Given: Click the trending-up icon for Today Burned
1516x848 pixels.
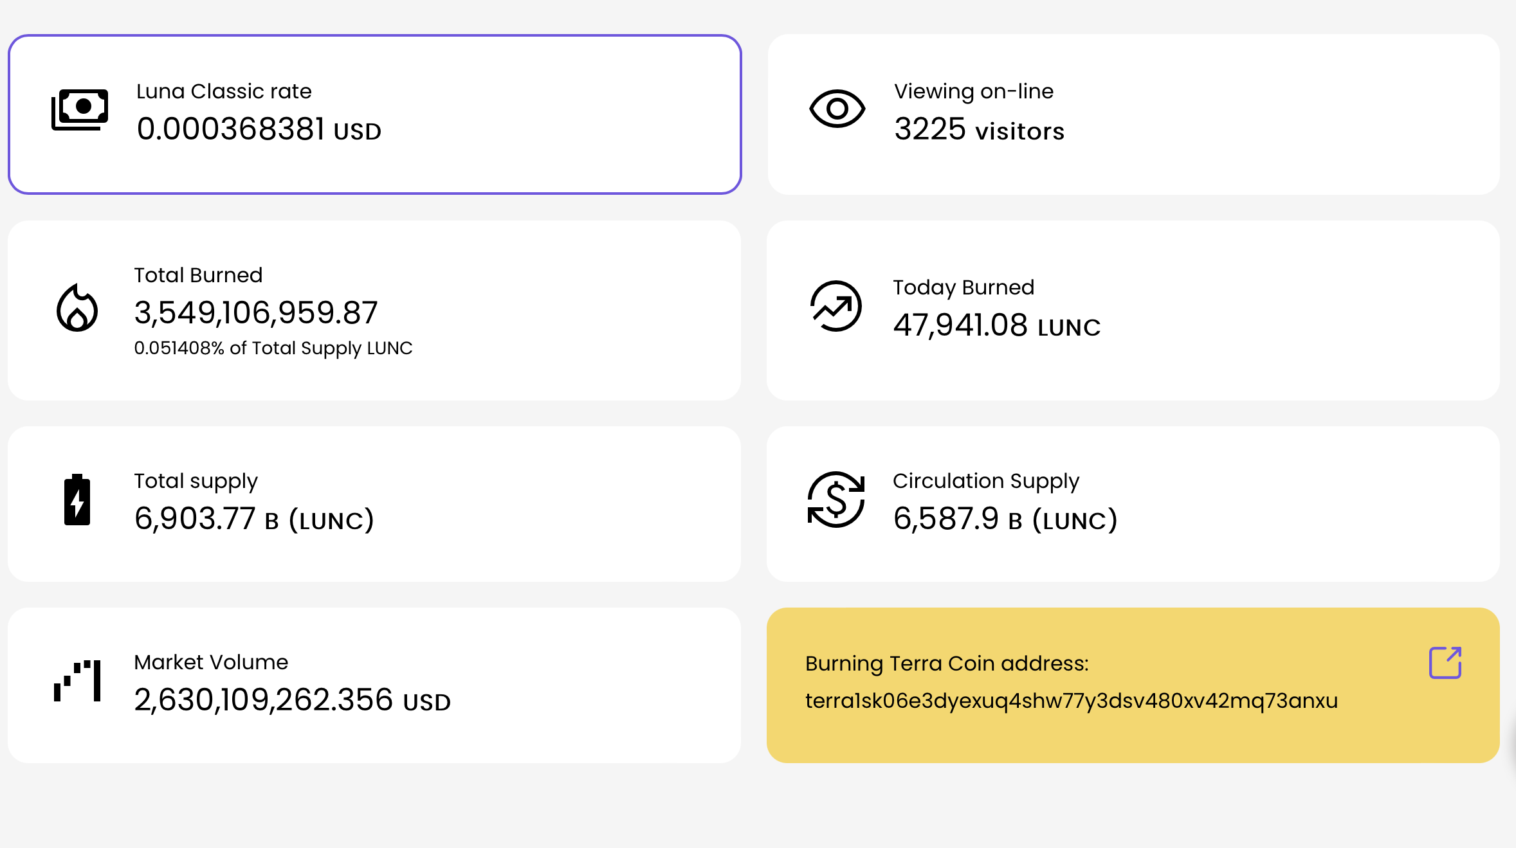Looking at the screenshot, I should click(836, 306).
